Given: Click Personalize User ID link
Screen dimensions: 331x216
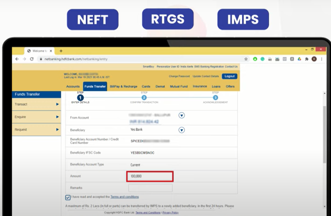Looking at the screenshot, I should point(168,67).
